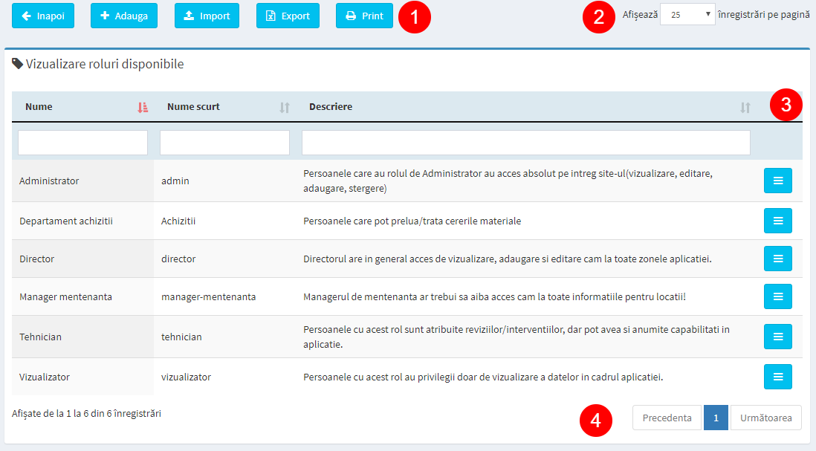816x451 pixels.
Task: Add a new role with Adauga
Action: pos(124,16)
